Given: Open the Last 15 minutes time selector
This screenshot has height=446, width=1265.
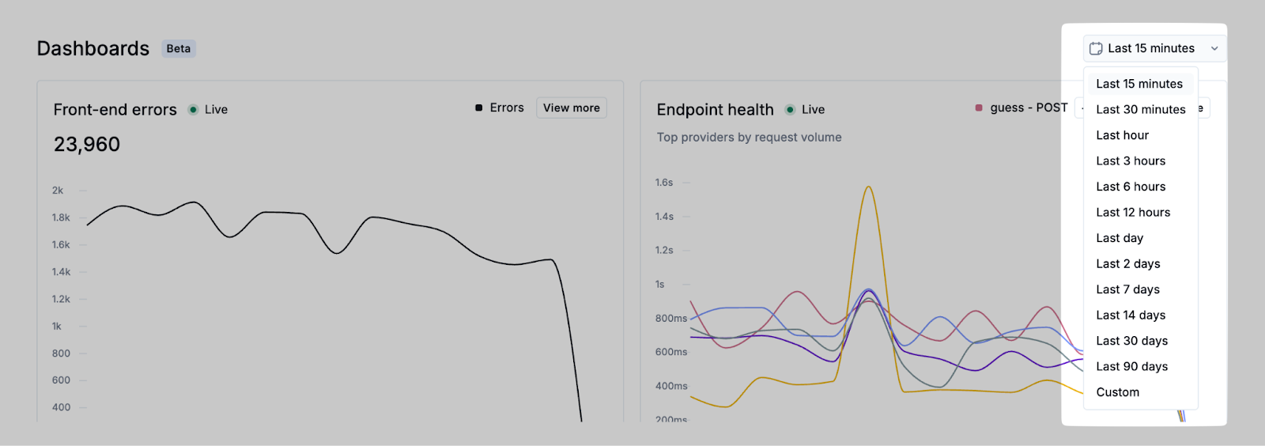Looking at the screenshot, I should tap(1151, 49).
